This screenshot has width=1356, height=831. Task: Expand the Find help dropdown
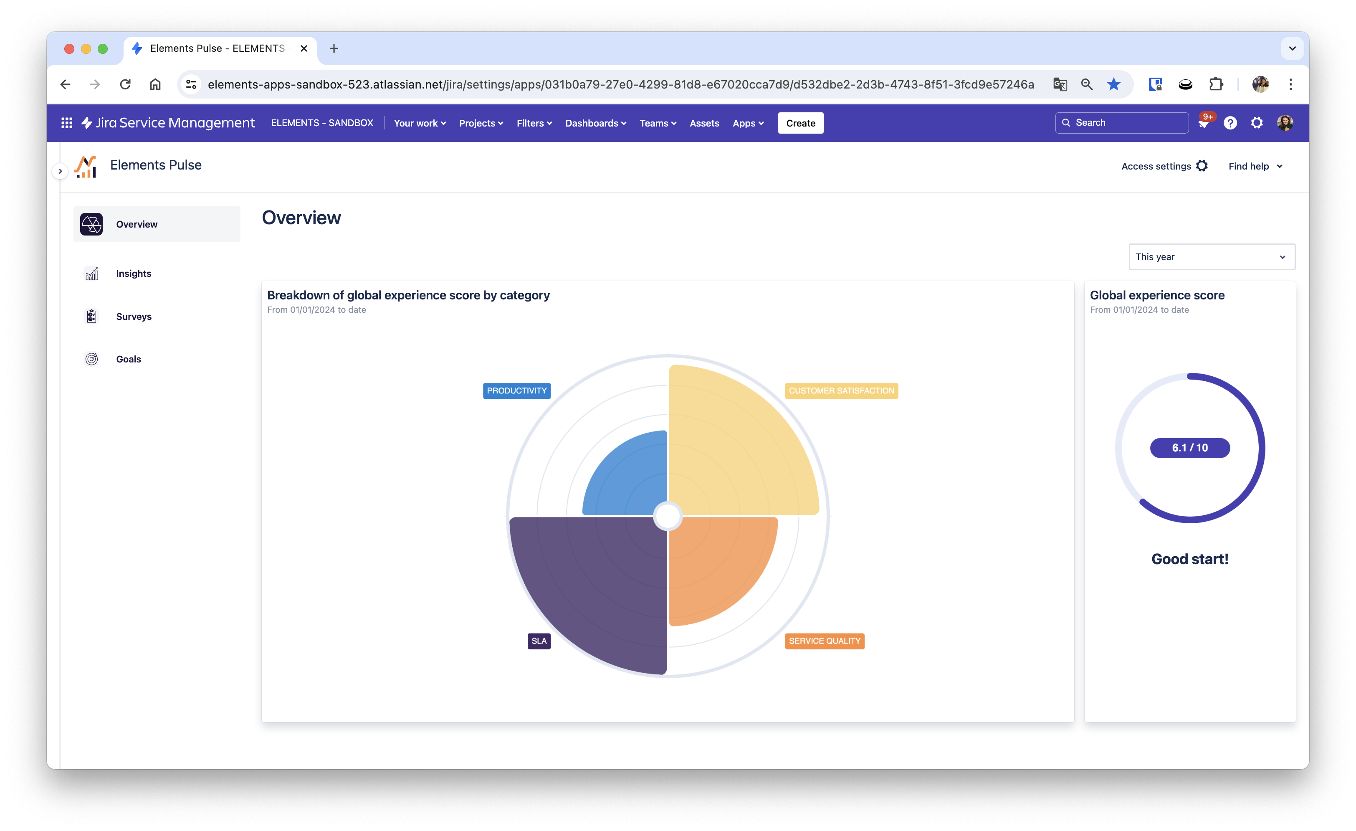click(x=1255, y=166)
